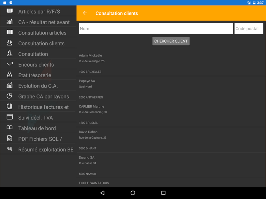The width and height of the screenshot is (266, 199).
Task: Click the graduation cap icon for Résumé exploitation
Action: [10, 149]
